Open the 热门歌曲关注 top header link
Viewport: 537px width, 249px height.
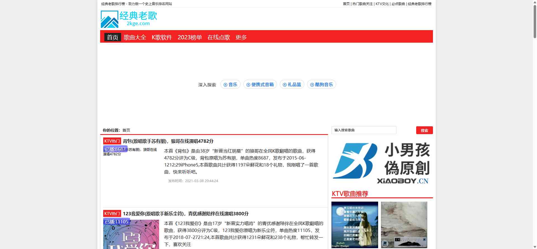tap(362, 4)
